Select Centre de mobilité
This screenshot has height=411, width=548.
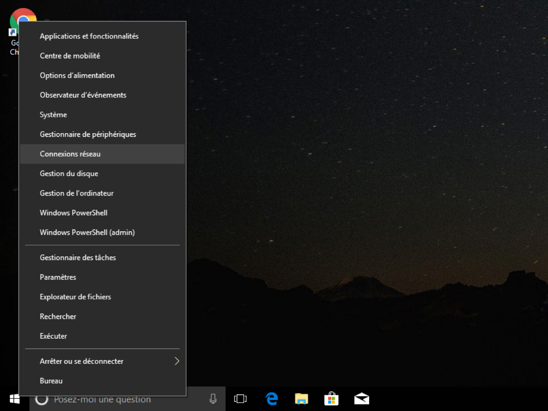click(102, 56)
